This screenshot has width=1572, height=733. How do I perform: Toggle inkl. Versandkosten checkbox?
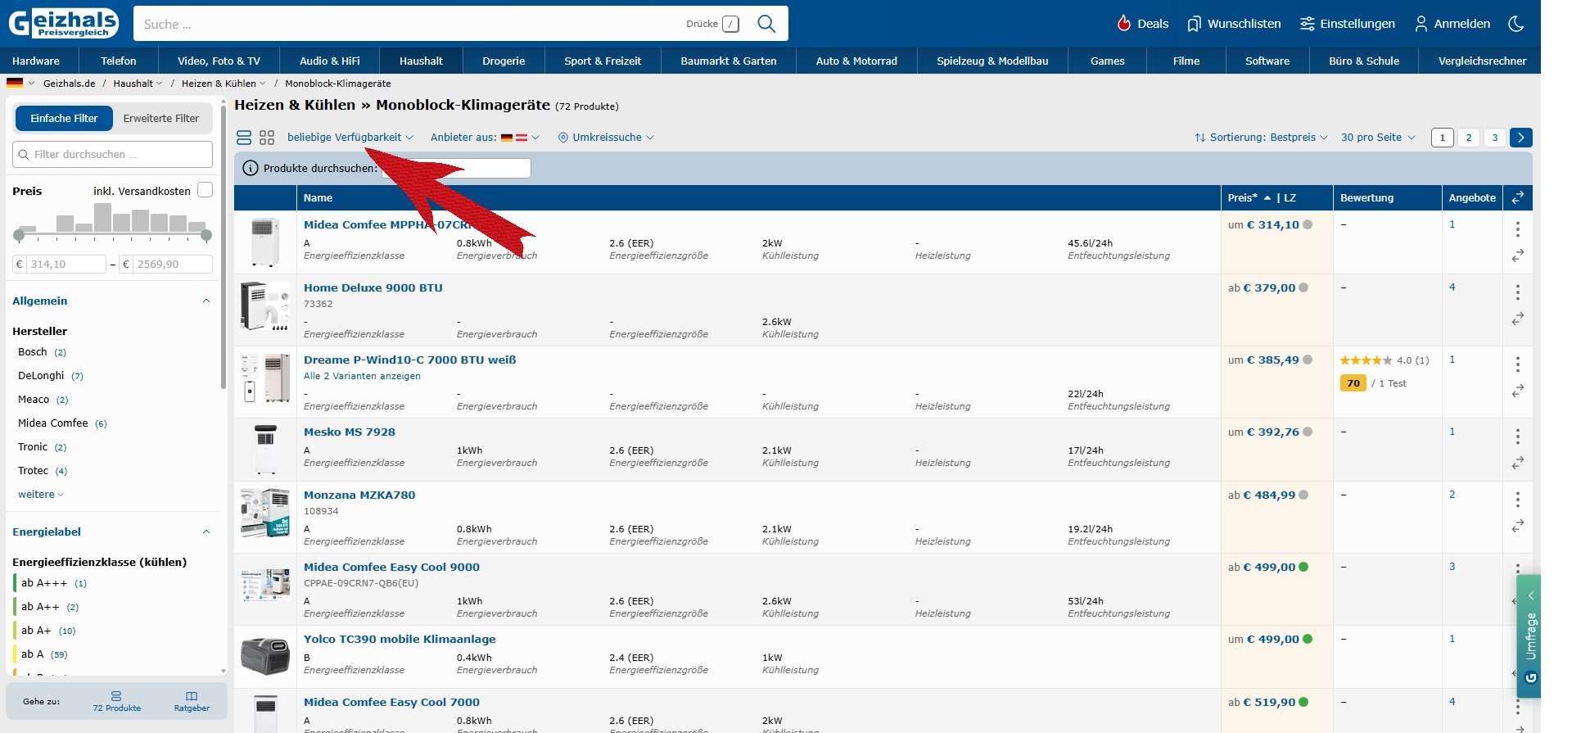tap(206, 190)
